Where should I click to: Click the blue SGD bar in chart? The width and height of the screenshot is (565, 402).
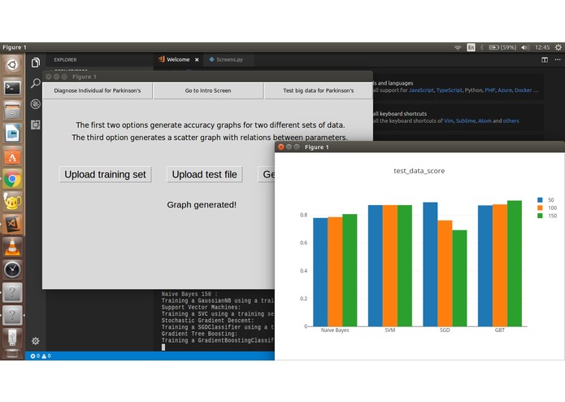430,264
